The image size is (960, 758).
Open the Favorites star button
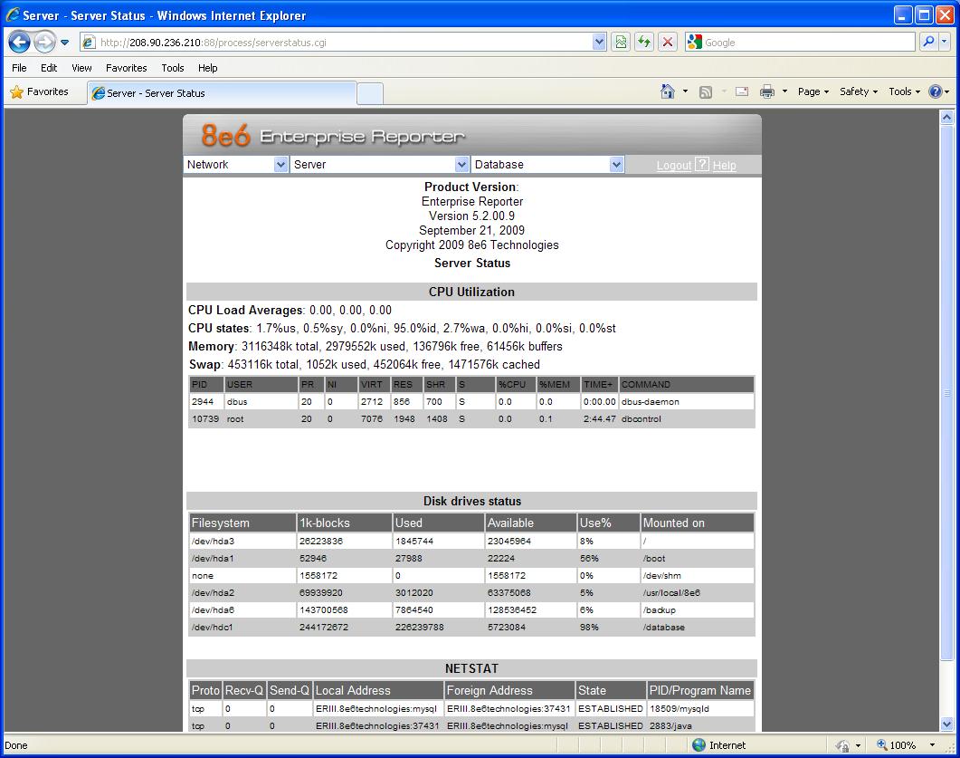[39, 91]
